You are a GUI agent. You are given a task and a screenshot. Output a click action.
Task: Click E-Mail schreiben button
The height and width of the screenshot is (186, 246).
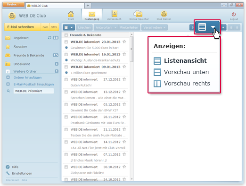point(23,27)
